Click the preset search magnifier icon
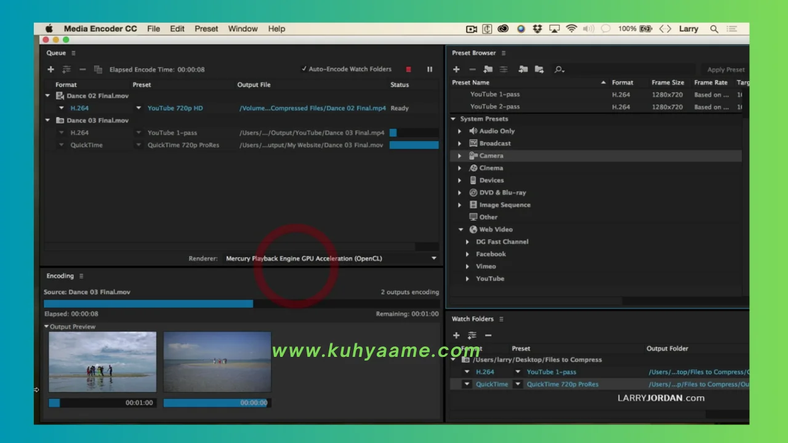788x443 pixels. click(x=559, y=70)
